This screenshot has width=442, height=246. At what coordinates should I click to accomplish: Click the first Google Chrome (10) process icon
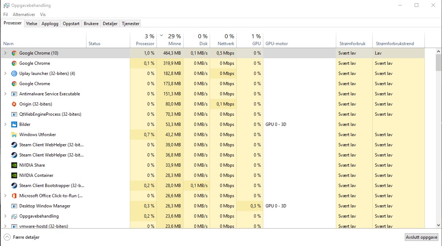14,53
